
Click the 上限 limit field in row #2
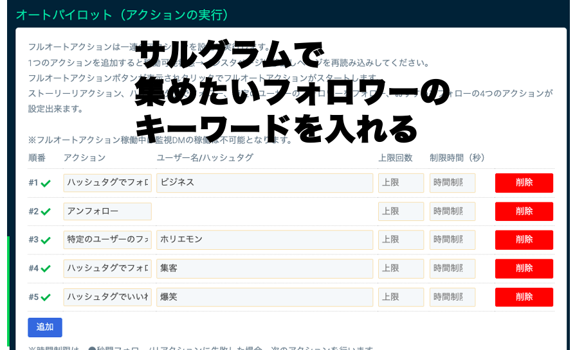401,211
